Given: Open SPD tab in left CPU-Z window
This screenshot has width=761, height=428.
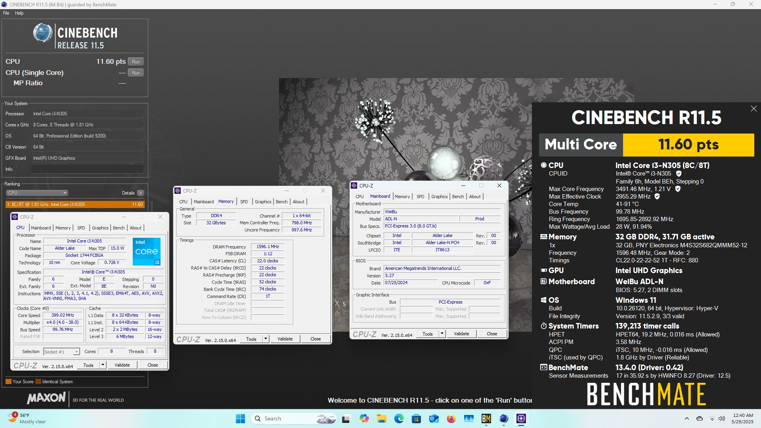Looking at the screenshot, I should [x=81, y=228].
